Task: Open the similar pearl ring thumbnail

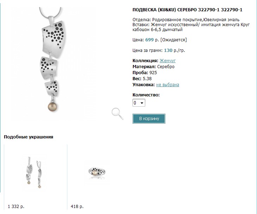Action: [x=97, y=172]
